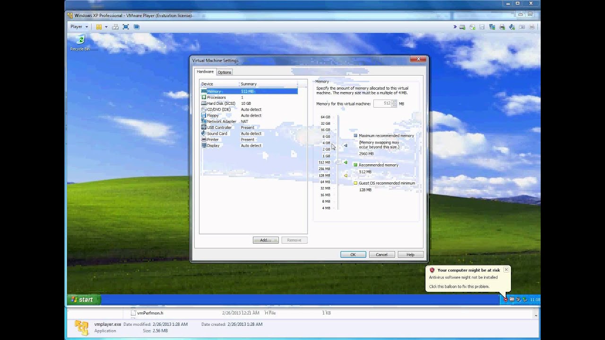Select the Processors device icon
The width and height of the screenshot is (605, 340).
tap(204, 97)
